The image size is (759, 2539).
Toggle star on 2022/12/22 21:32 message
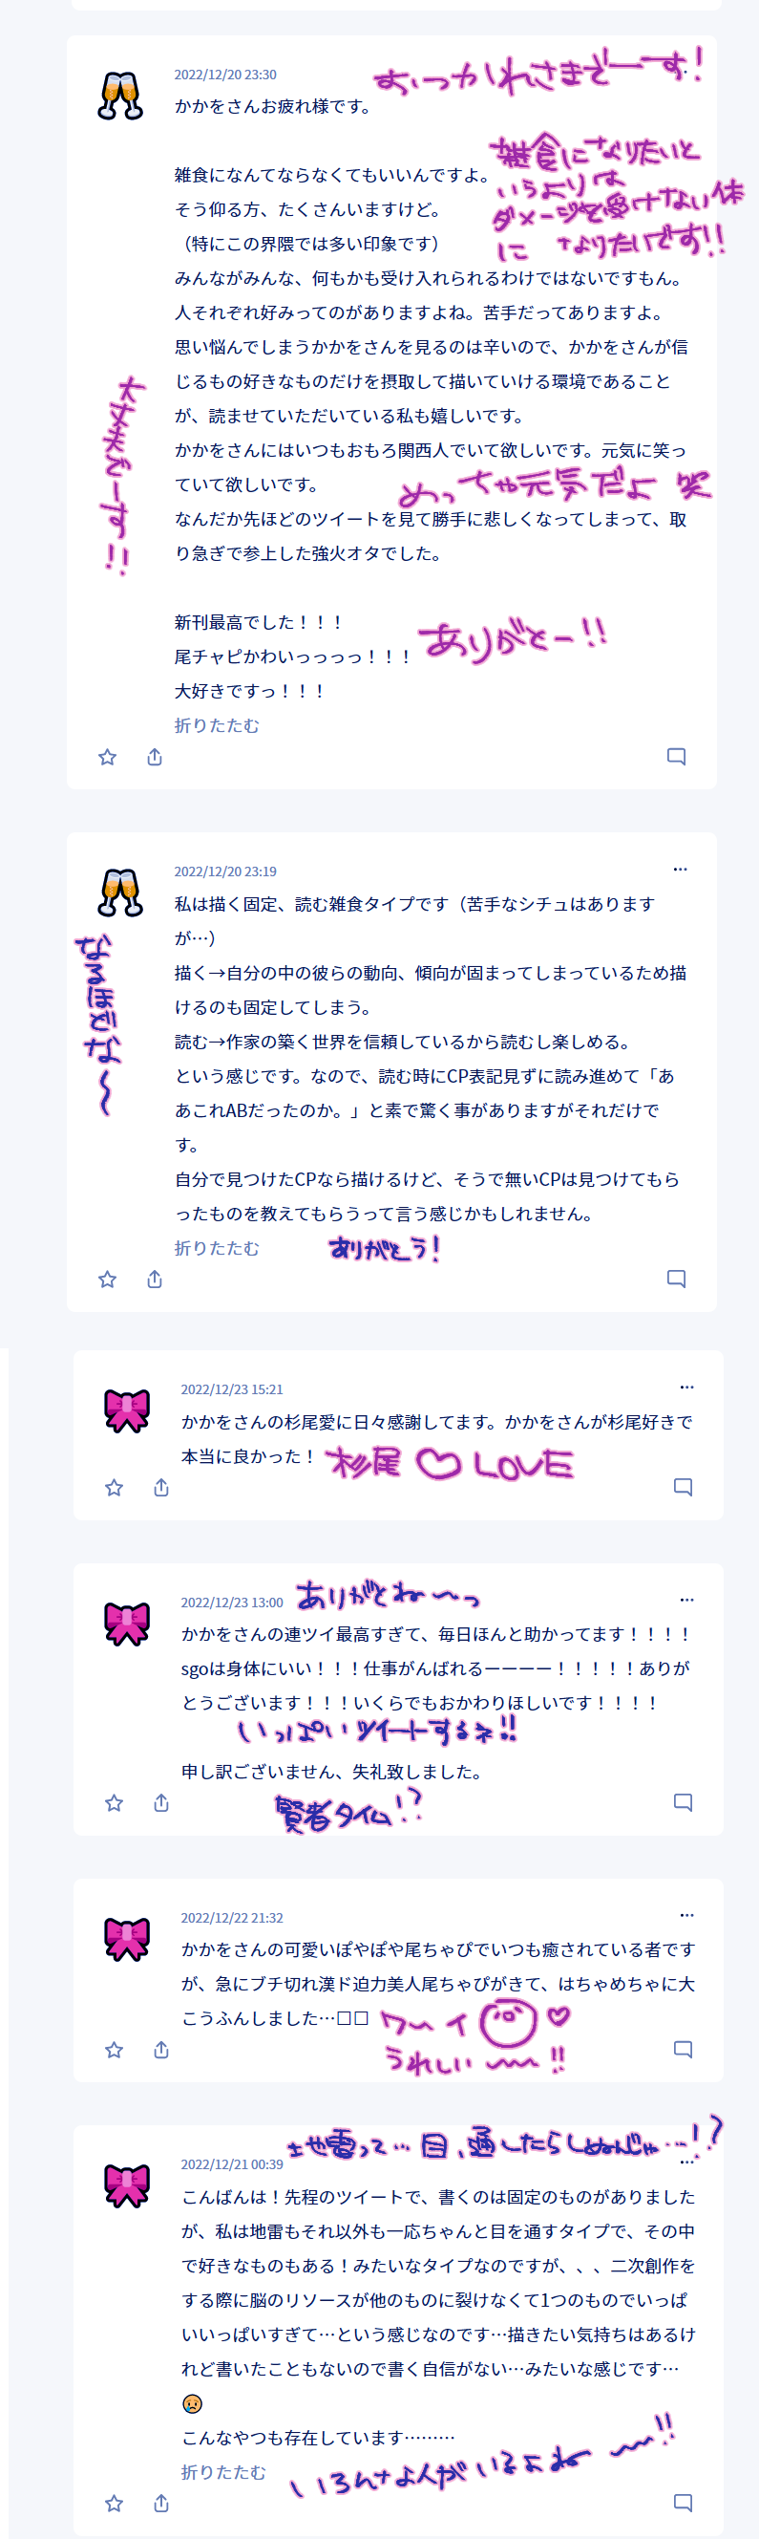click(115, 2050)
